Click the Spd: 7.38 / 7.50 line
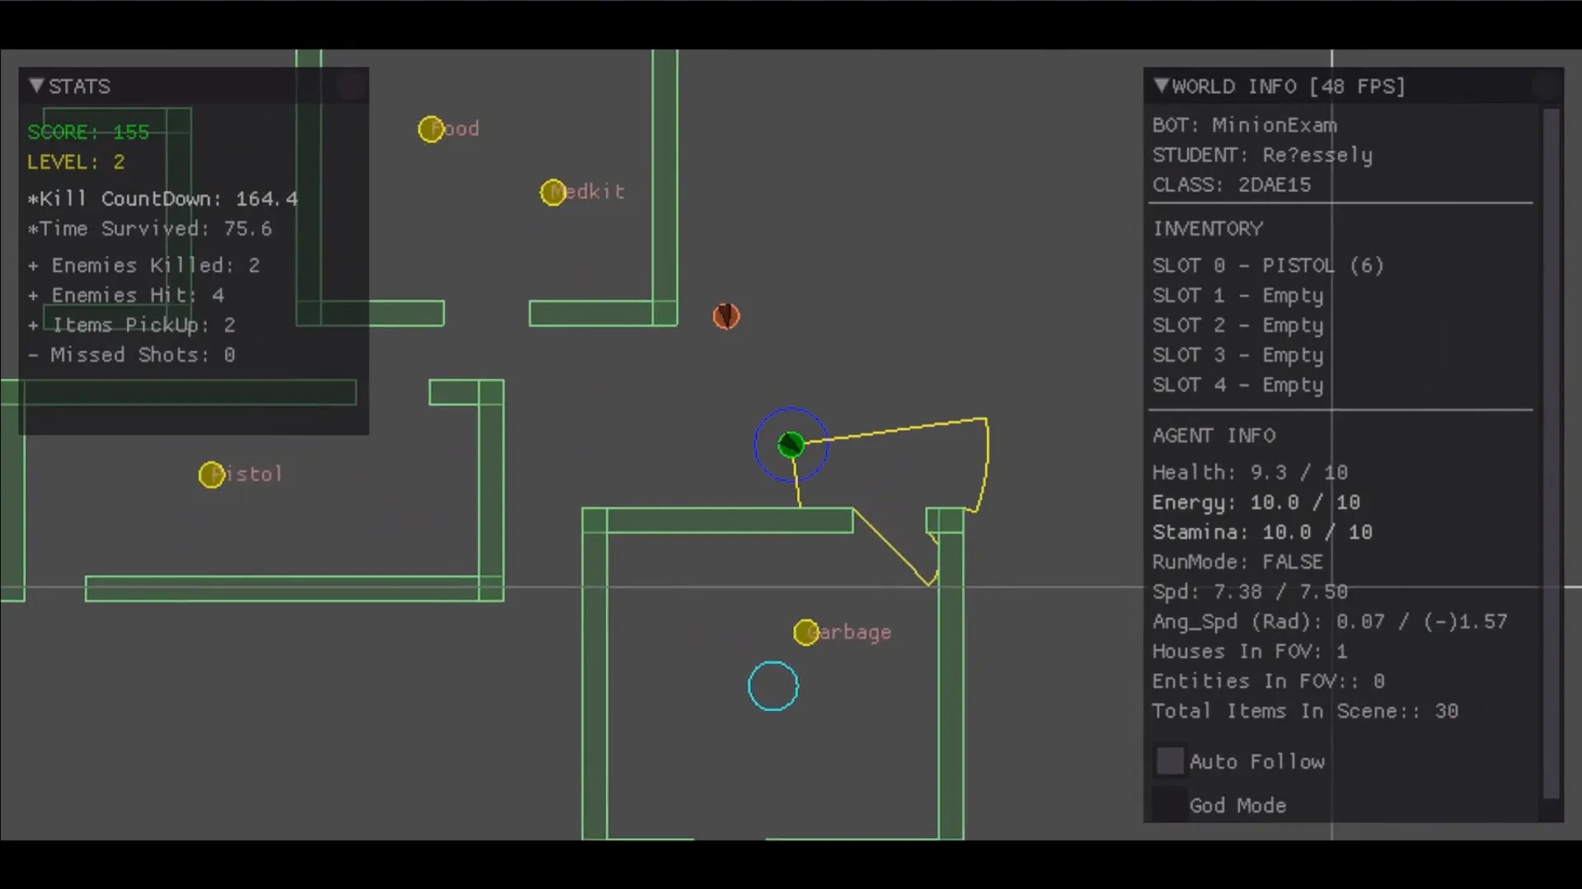 (x=1250, y=592)
